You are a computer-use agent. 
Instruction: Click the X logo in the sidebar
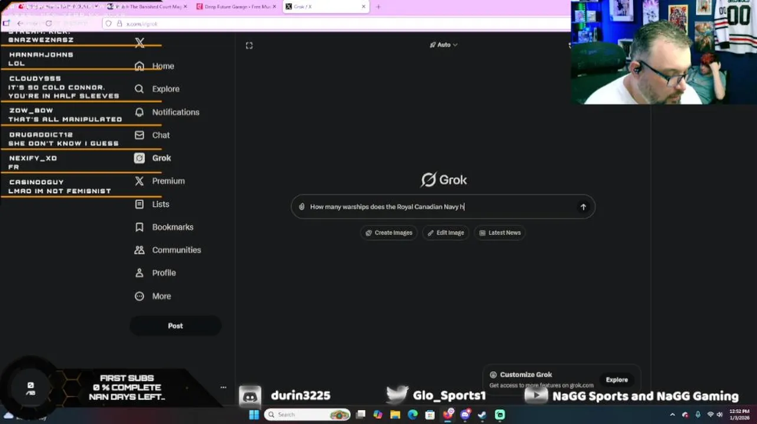(140, 42)
